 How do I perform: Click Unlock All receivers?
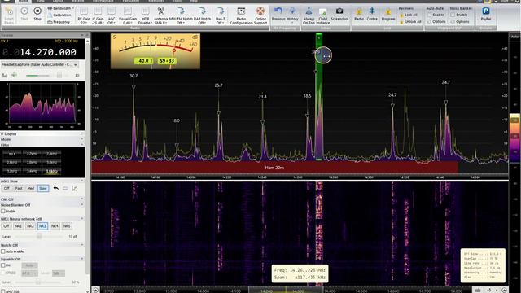pyautogui.click(x=410, y=22)
